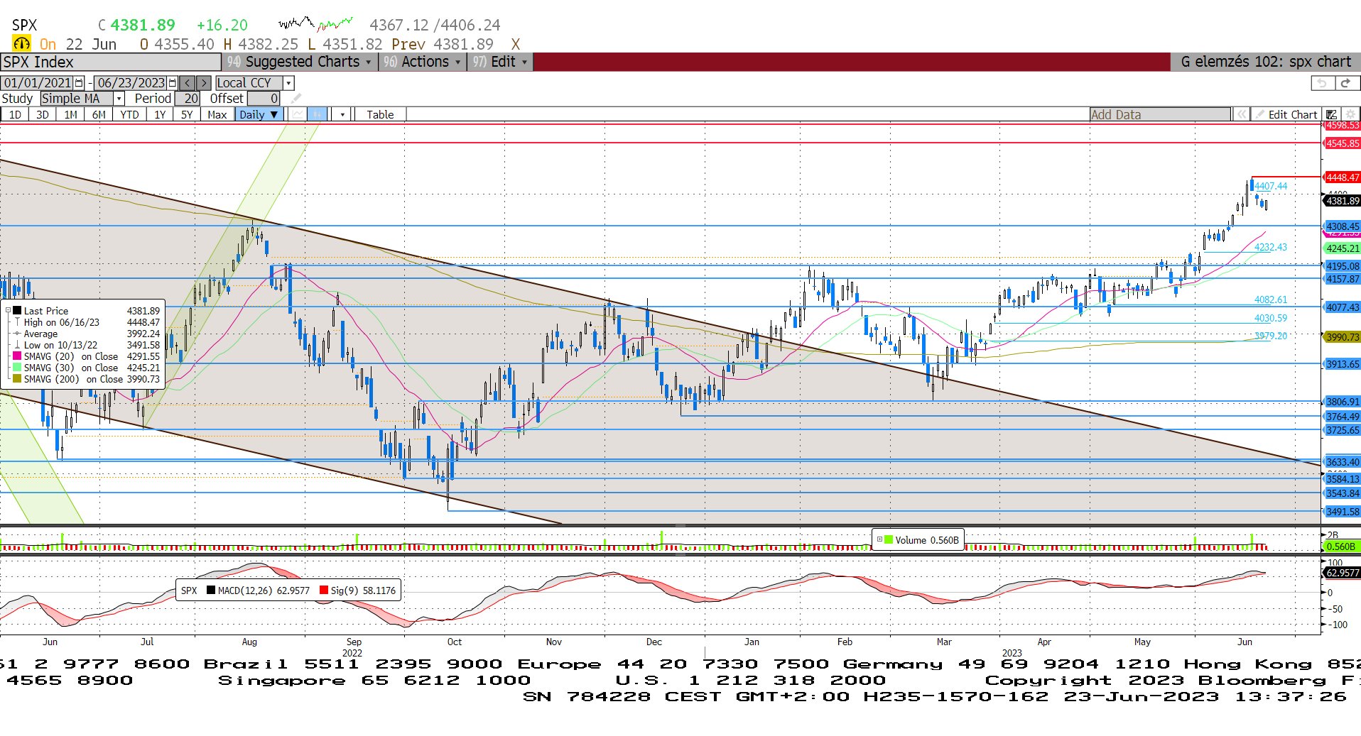Click the Period value field
Viewport: 1361px width, 736px height.
pyautogui.click(x=188, y=99)
